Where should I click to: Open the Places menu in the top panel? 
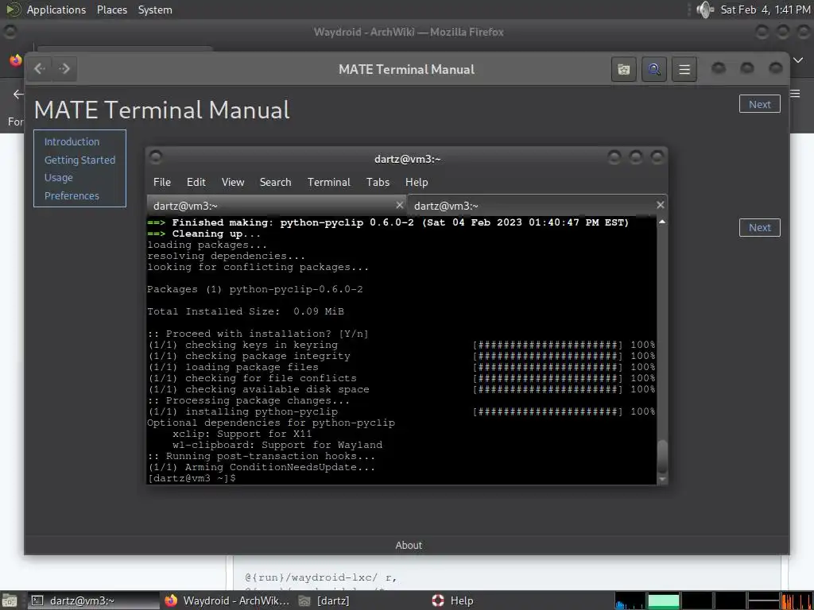coord(111,10)
